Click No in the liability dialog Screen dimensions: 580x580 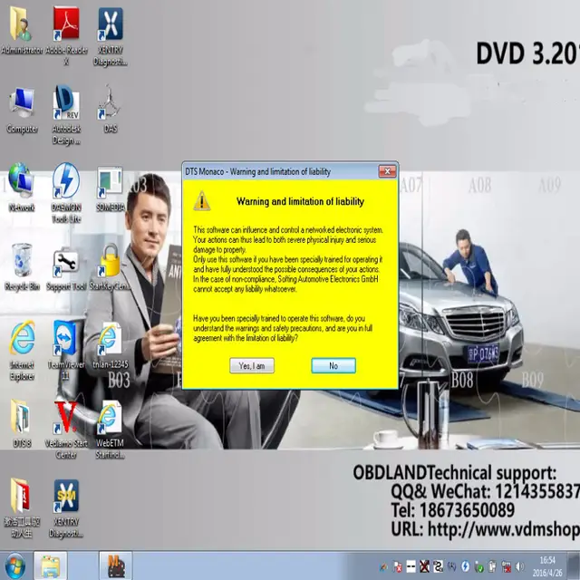pos(333,366)
